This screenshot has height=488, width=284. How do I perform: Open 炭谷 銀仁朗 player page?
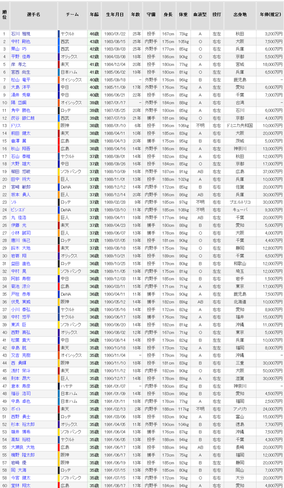tap(22, 118)
